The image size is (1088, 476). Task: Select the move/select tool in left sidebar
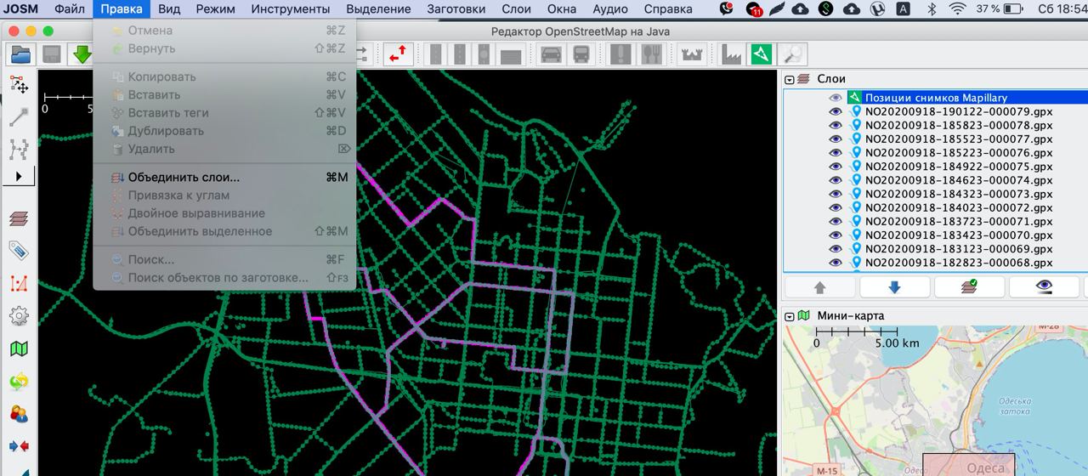[19, 85]
